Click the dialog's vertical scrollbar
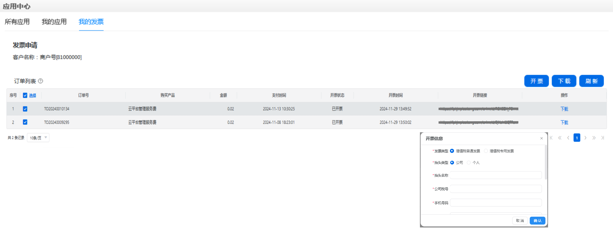Screen dimensions: 613x228 [x=546, y=162]
